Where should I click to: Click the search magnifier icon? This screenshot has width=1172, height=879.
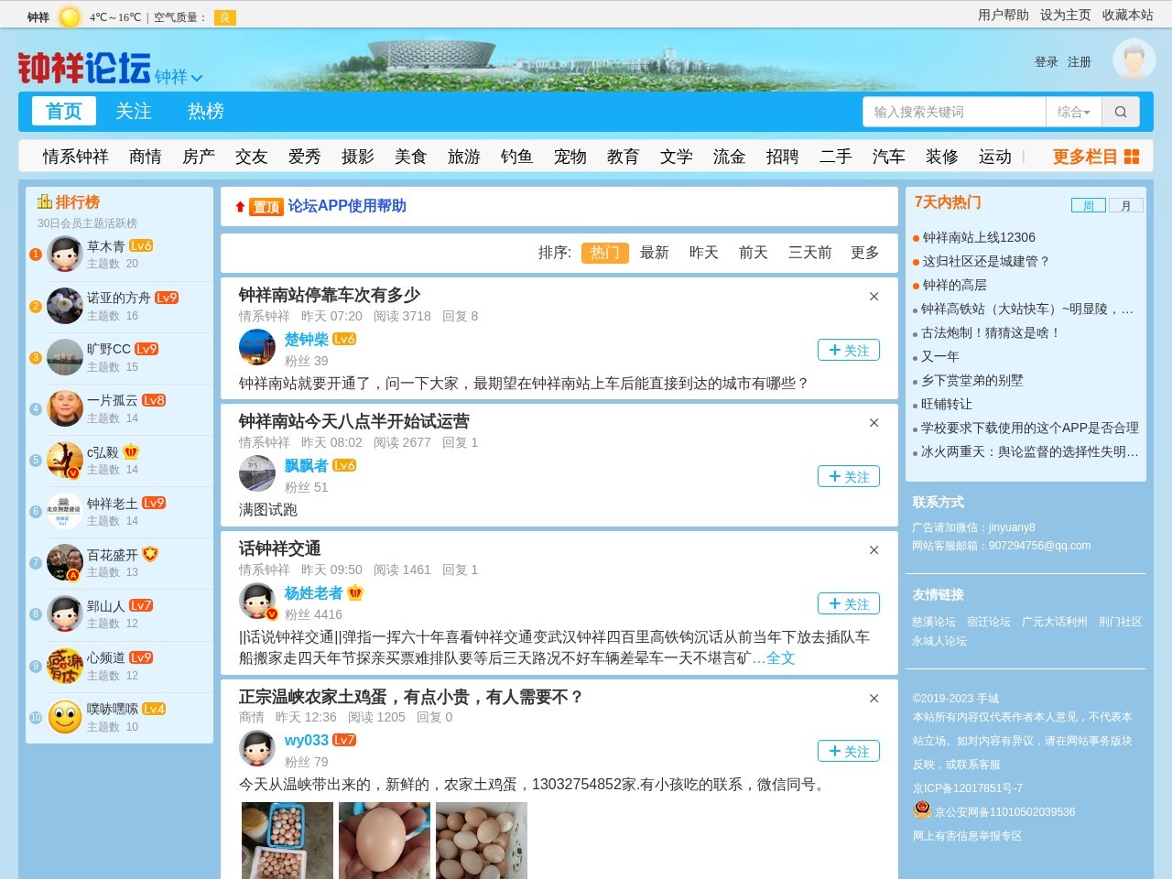point(1121,111)
